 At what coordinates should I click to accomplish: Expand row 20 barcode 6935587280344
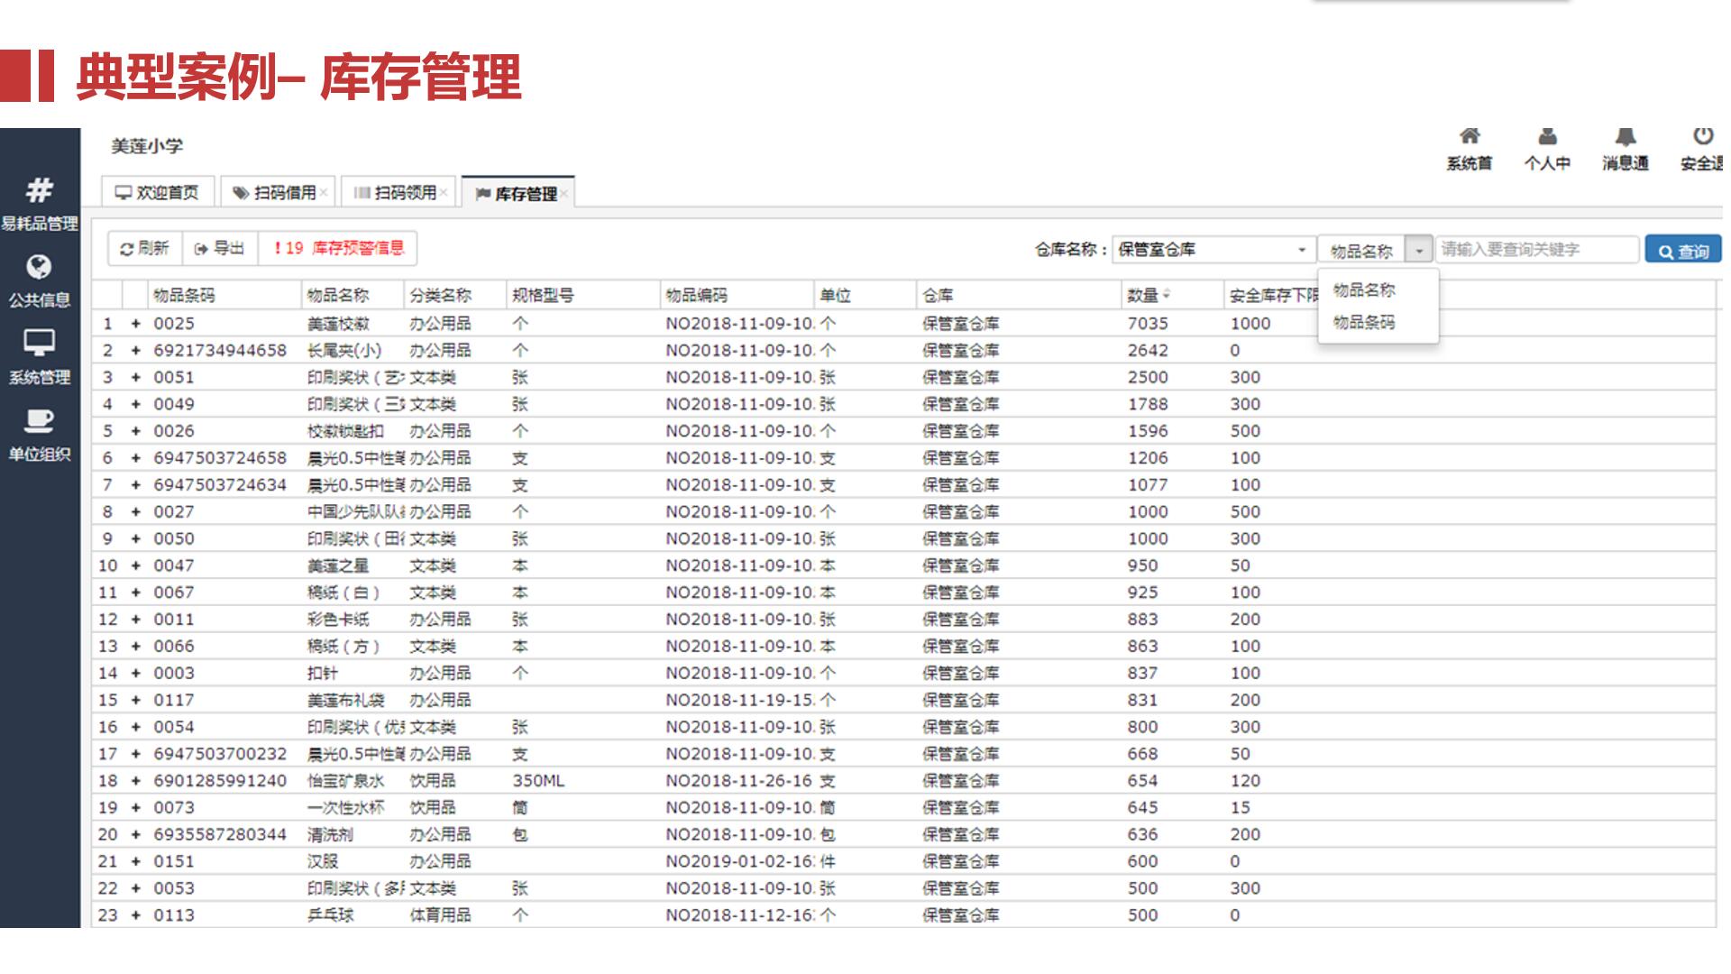click(136, 834)
